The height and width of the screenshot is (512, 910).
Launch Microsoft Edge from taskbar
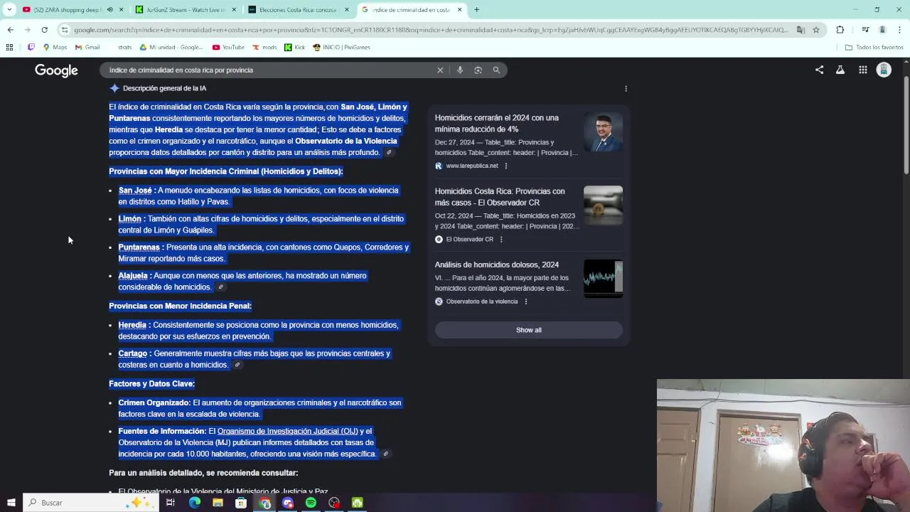194,503
